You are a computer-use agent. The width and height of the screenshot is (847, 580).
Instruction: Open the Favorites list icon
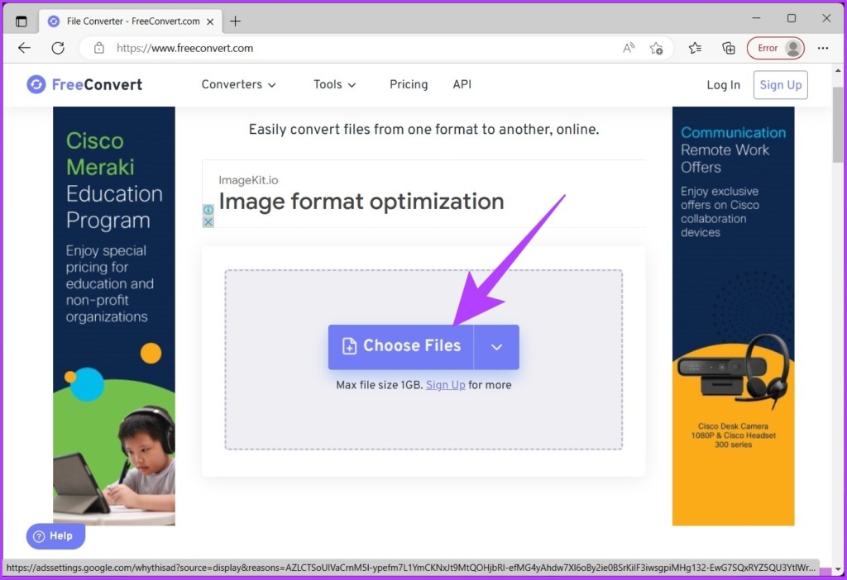(x=696, y=48)
